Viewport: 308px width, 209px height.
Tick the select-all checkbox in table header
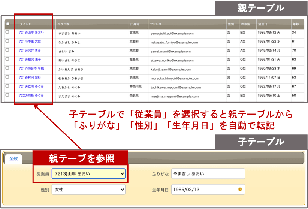pos(8,24)
